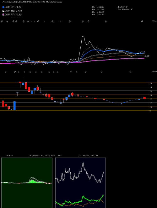Click the price axis label 16
Screen dimensions: 157x208
coord(150,84)
